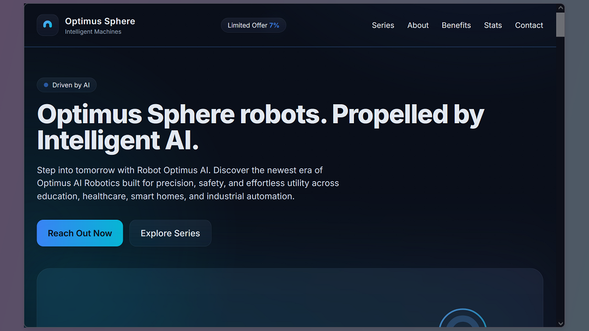This screenshot has height=331, width=589.
Task: Jump to the Stats section
Action: point(493,25)
